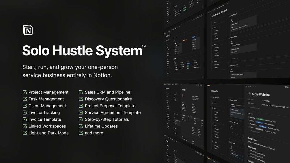
Task: Click the Tasks relation icon in Acme Website page
Action: [x=249, y=113]
